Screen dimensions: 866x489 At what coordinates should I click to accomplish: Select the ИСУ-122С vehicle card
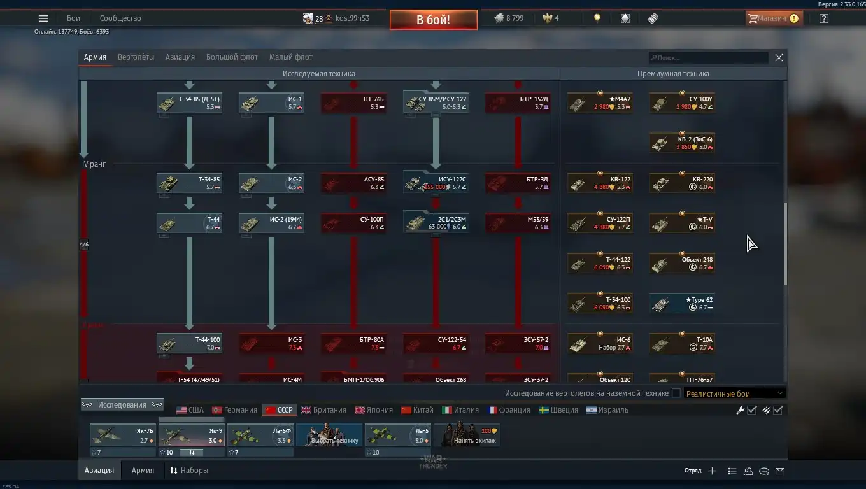tap(436, 183)
